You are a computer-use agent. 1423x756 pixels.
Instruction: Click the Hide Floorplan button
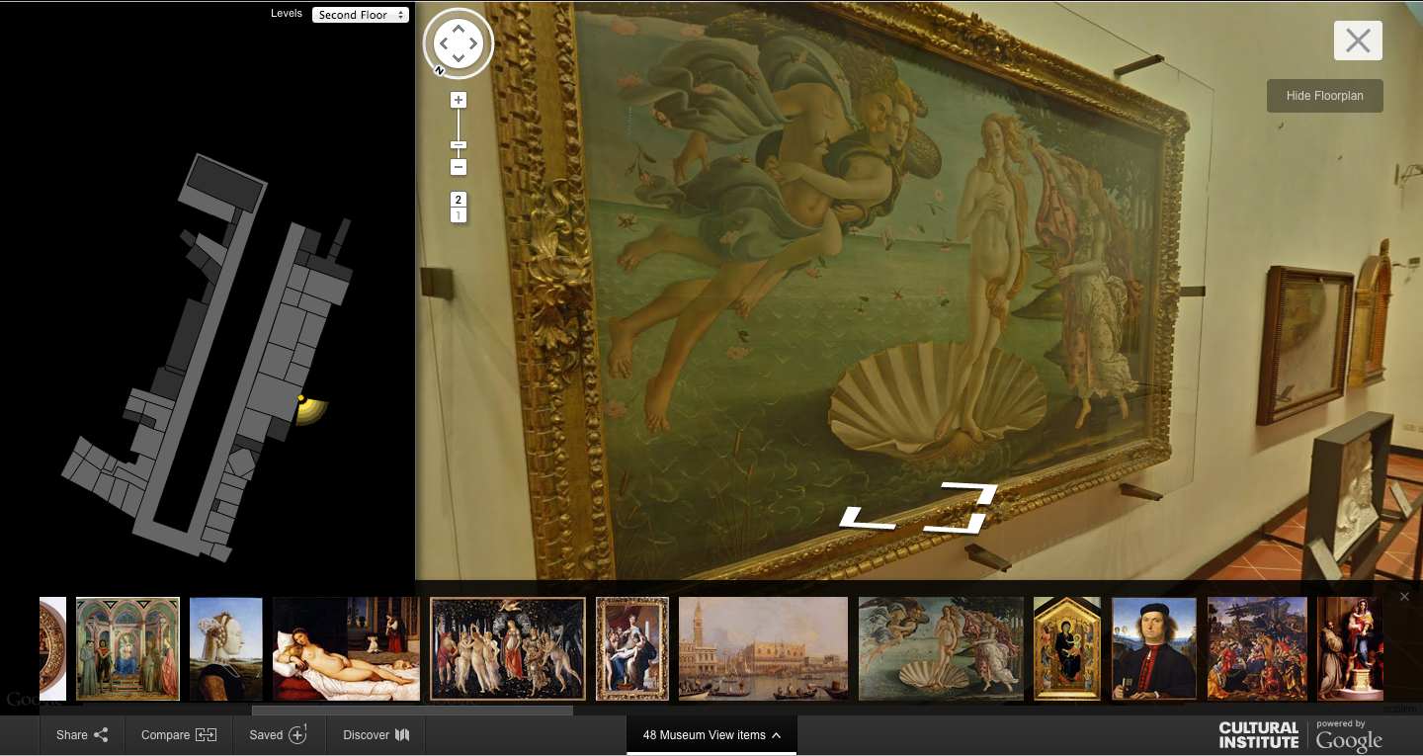click(1324, 96)
